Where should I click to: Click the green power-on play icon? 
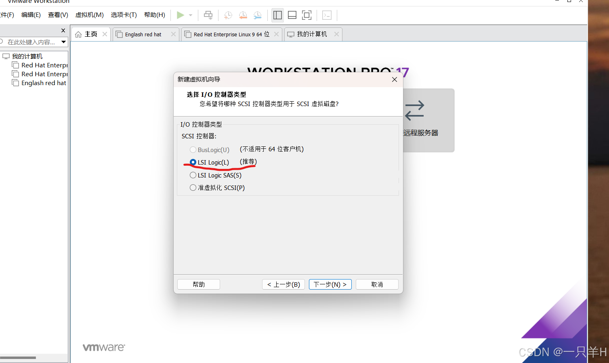[180, 15]
